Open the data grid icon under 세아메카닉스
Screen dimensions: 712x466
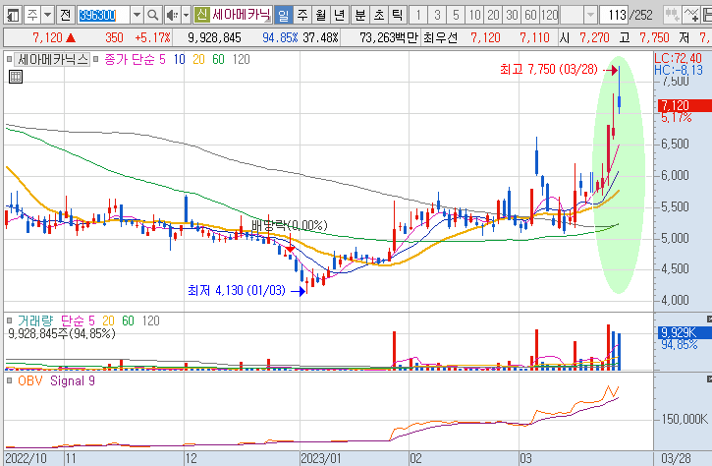pyautogui.click(x=16, y=77)
